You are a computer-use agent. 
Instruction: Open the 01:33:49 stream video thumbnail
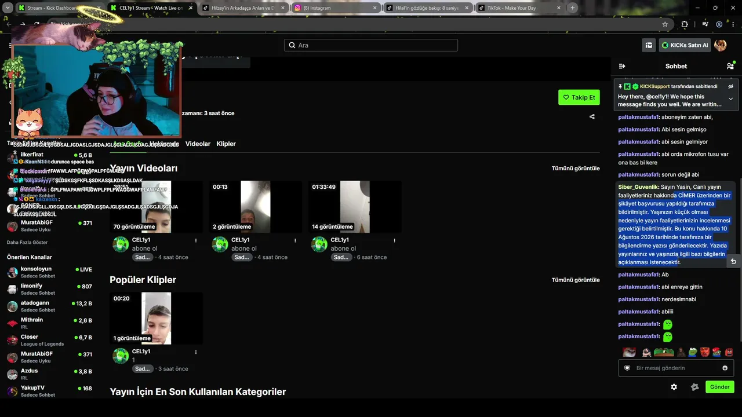tap(355, 207)
